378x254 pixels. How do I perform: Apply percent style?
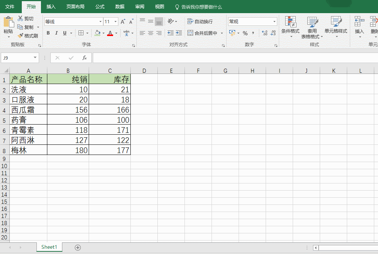click(x=245, y=33)
